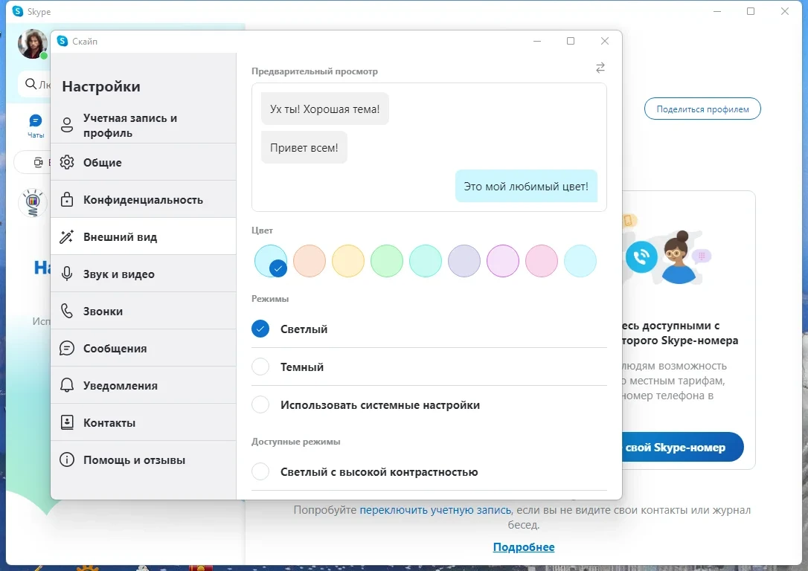The width and height of the screenshot is (808, 571).
Task: Click the microphone icon for Звук и видео
Action: [x=67, y=274]
